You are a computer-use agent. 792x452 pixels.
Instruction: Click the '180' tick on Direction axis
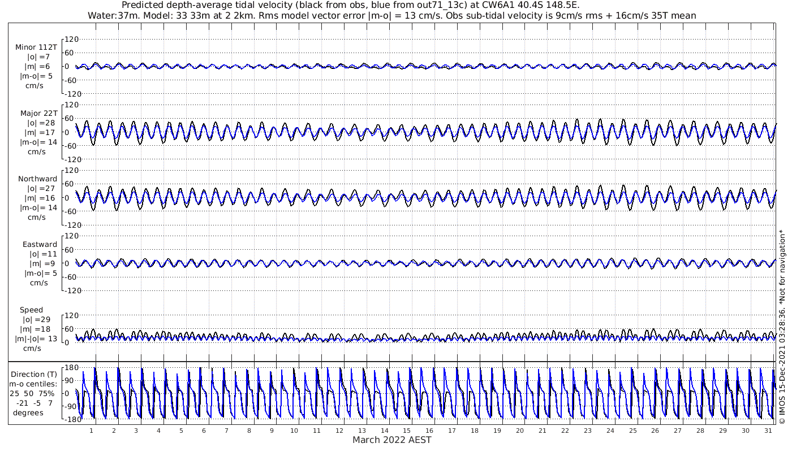tap(71, 368)
